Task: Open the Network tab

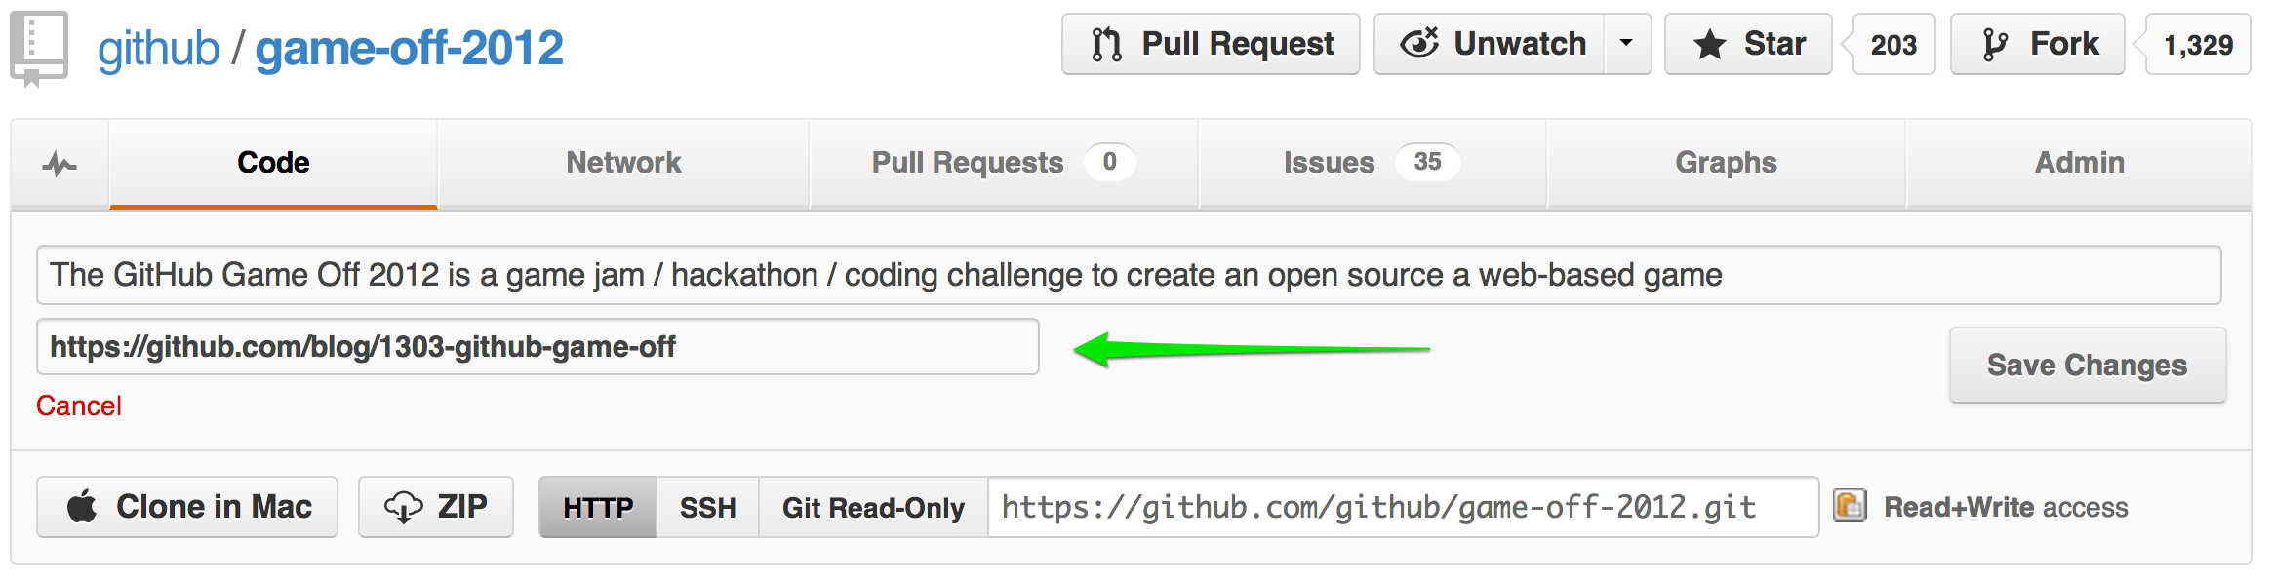Action: (623, 163)
